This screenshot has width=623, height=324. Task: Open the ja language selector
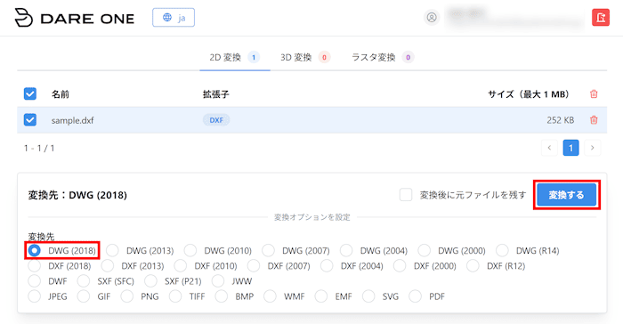(x=174, y=18)
